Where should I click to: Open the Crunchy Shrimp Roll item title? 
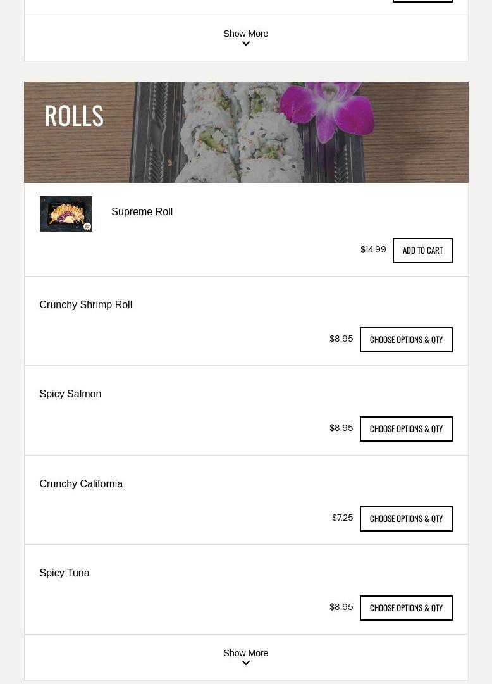coord(86,304)
